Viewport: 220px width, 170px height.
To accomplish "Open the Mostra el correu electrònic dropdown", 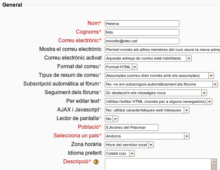I will (x=162, y=50).
